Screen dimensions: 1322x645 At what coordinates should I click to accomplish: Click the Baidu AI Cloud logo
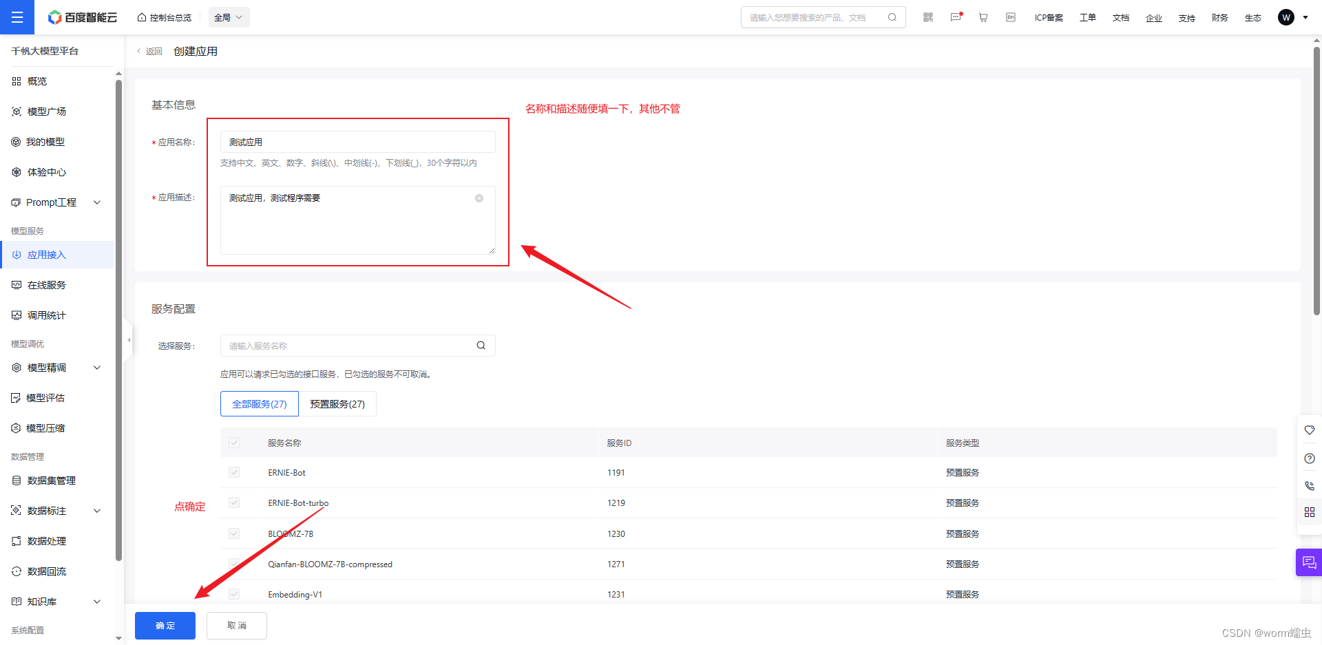pyautogui.click(x=83, y=17)
